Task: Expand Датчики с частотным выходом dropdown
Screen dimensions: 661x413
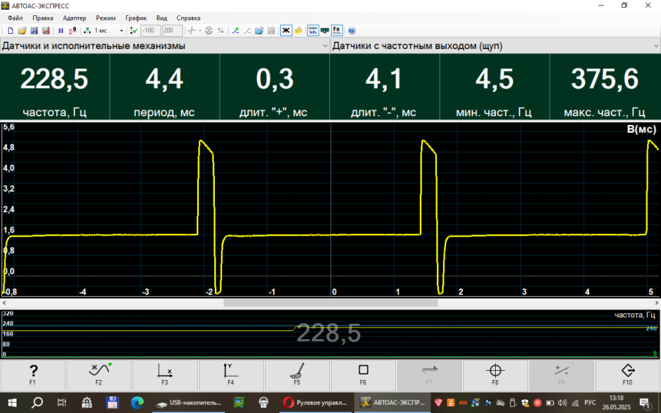Action: [x=654, y=46]
